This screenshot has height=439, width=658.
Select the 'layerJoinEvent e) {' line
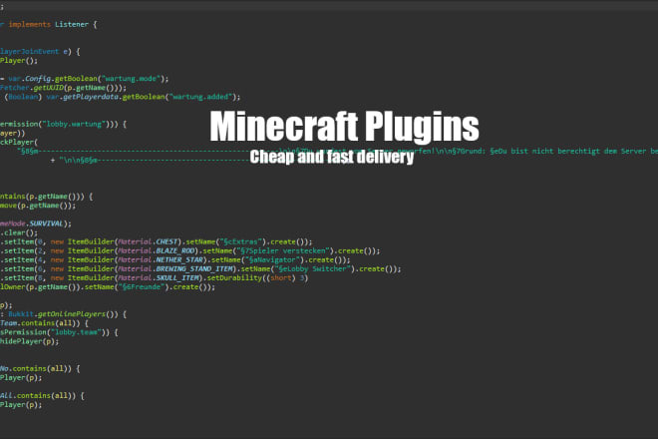pyautogui.click(x=40, y=51)
